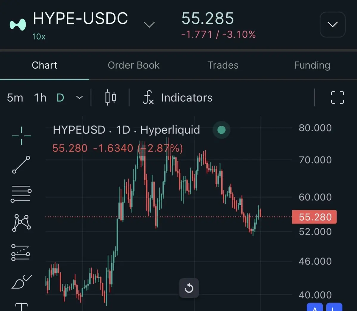Click the red 55.280 price label
Image resolution: width=357 pixels, height=311 pixels.
pyautogui.click(x=314, y=217)
